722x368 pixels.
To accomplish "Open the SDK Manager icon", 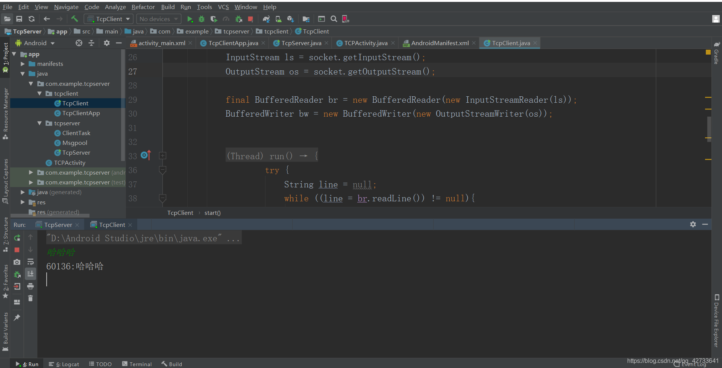I will coord(290,19).
